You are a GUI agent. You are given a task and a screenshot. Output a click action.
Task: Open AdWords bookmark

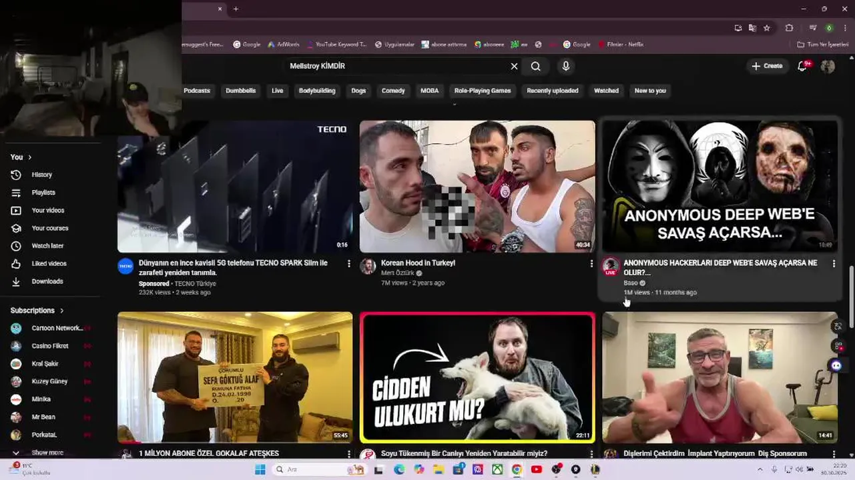click(x=284, y=45)
